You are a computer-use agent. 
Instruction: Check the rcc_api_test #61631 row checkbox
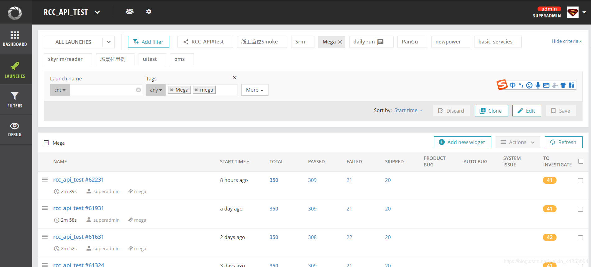coord(580,238)
